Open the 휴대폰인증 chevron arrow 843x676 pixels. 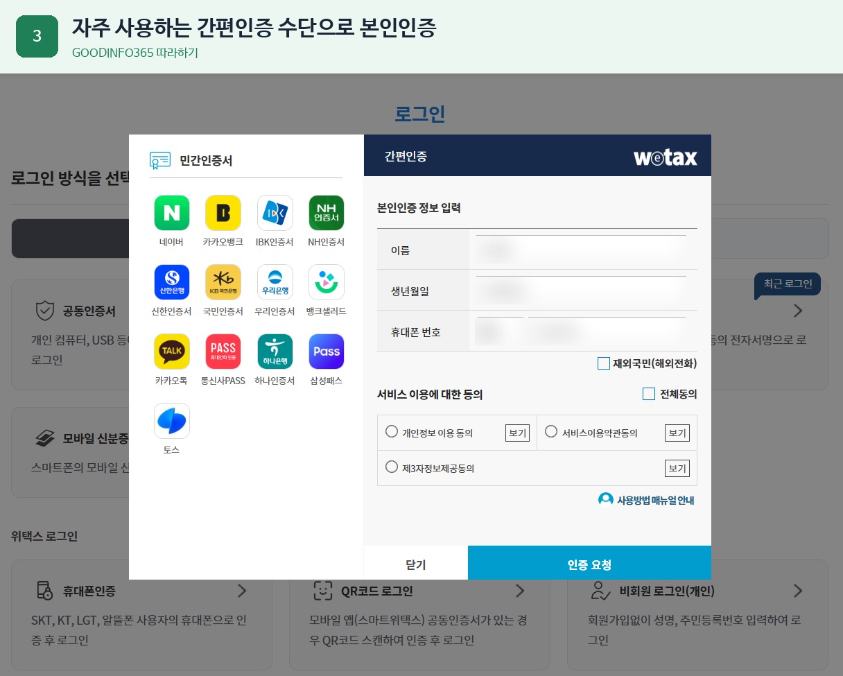pyautogui.click(x=242, y=591)
